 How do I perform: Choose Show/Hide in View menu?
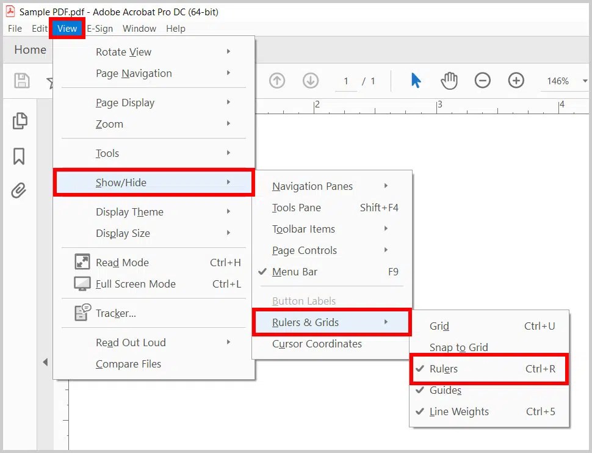[154, 183]
